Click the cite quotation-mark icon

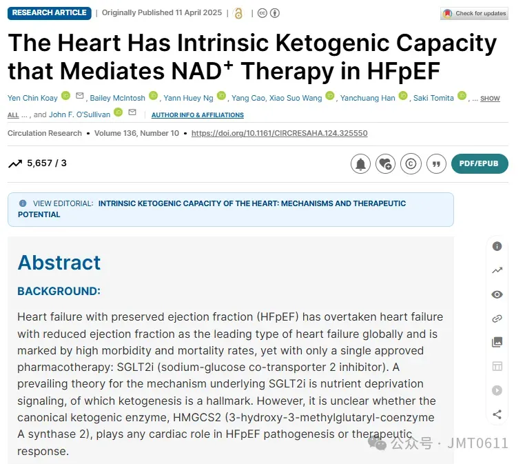coord(435,164)
